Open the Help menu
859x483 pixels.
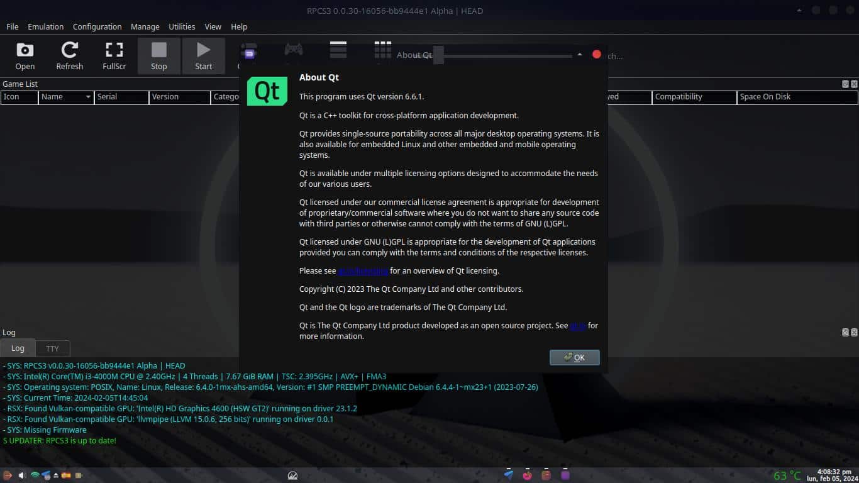239,26
